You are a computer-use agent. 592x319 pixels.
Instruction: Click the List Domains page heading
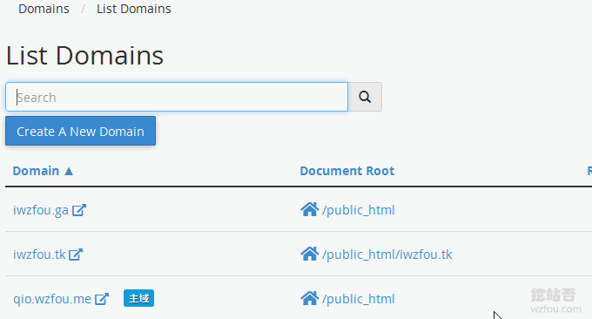[x=85, y=56]
